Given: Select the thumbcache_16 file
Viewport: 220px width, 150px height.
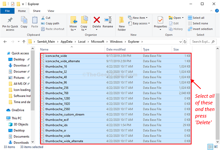Looking at the screenshot, I should (x=116, y=67).
